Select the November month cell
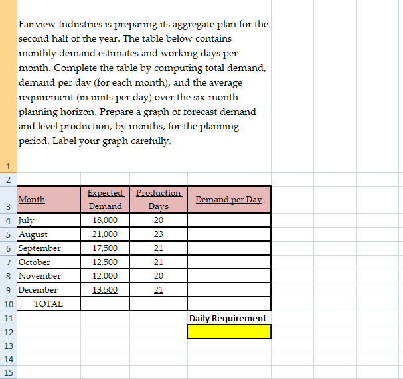 coord(48,275)
